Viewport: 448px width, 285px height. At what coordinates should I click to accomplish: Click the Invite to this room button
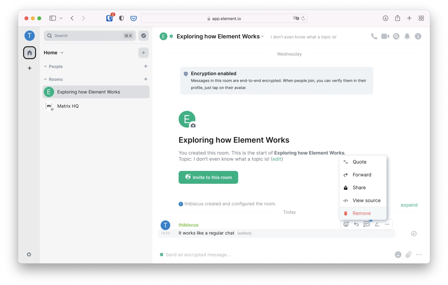point(208,177)
